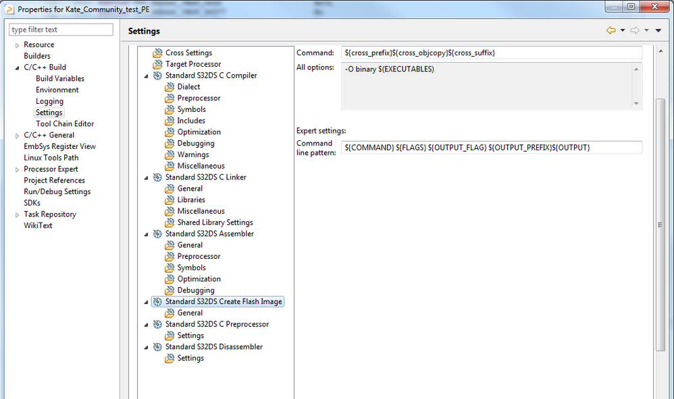Click the Shared Library Settings icon
The height and width of the screenshot is (399, 674).
170,222
